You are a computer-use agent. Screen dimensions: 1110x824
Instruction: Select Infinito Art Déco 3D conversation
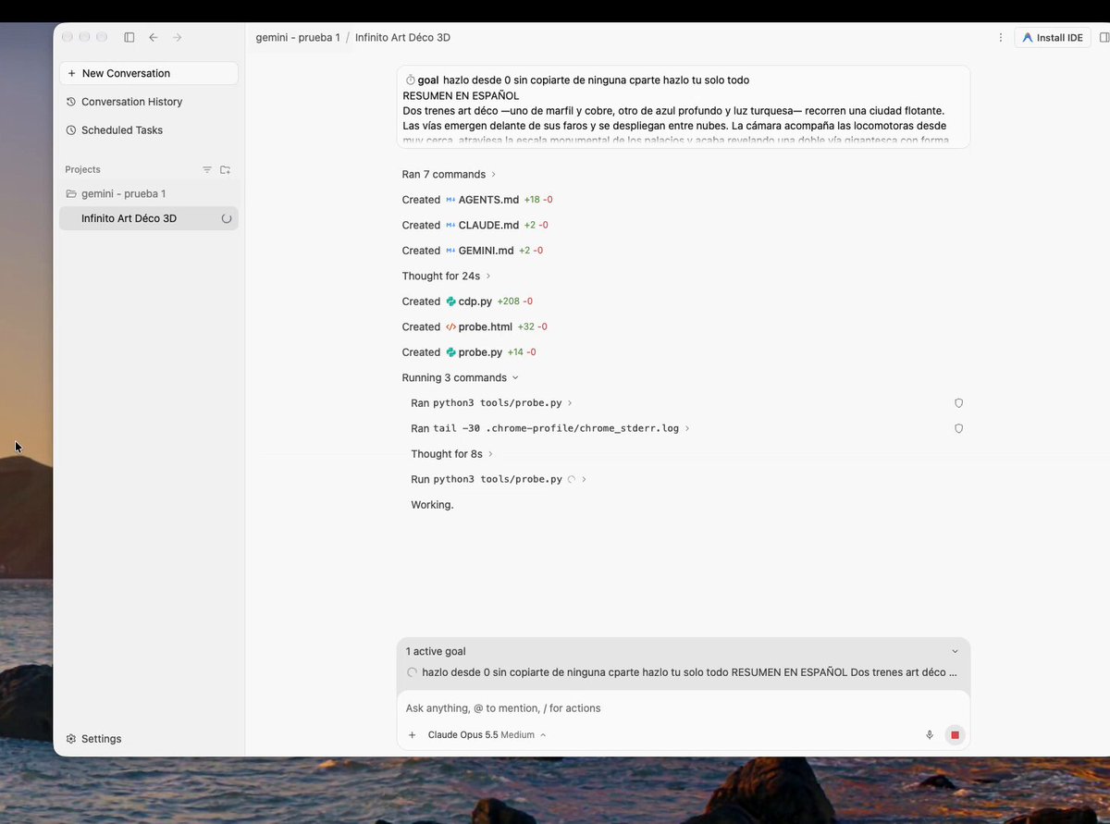point(149,218)
